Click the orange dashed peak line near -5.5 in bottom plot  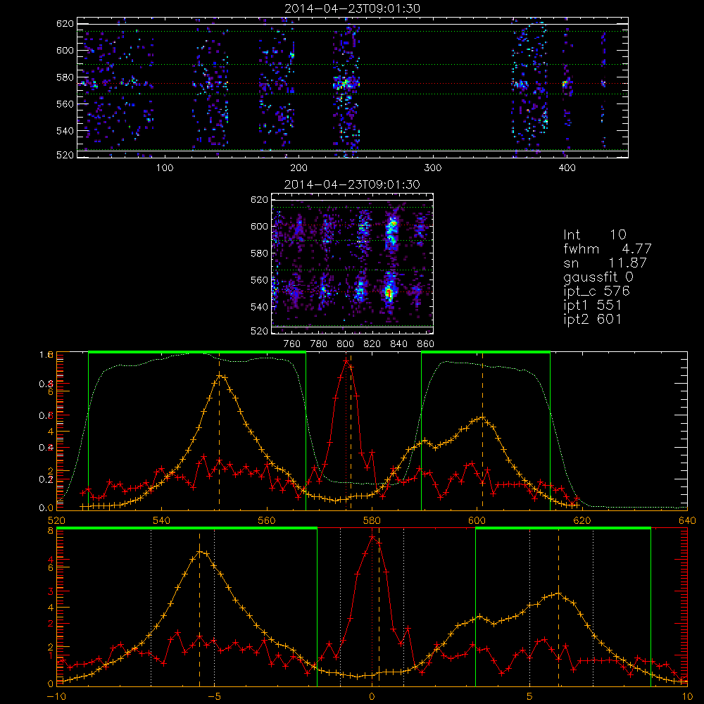[x=199, y=608]
